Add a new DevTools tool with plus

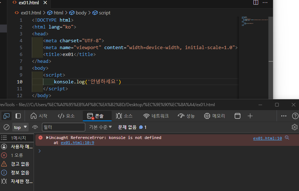[x=250, y=116]
